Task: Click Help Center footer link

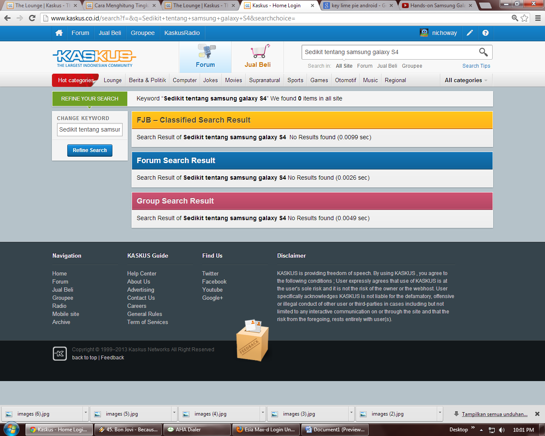Action: pos(141,273)
